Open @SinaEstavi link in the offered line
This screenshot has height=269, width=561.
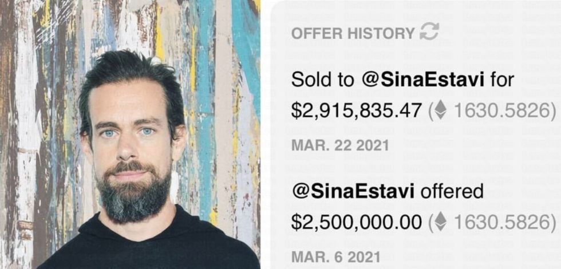coord(353,191)
